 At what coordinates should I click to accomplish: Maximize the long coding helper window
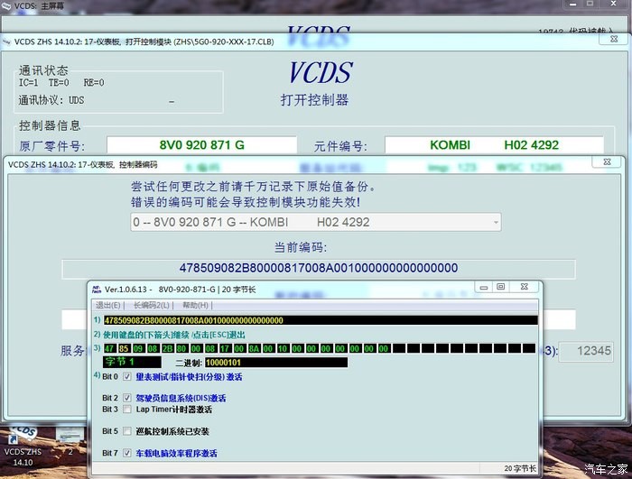[x=500, y=287]
